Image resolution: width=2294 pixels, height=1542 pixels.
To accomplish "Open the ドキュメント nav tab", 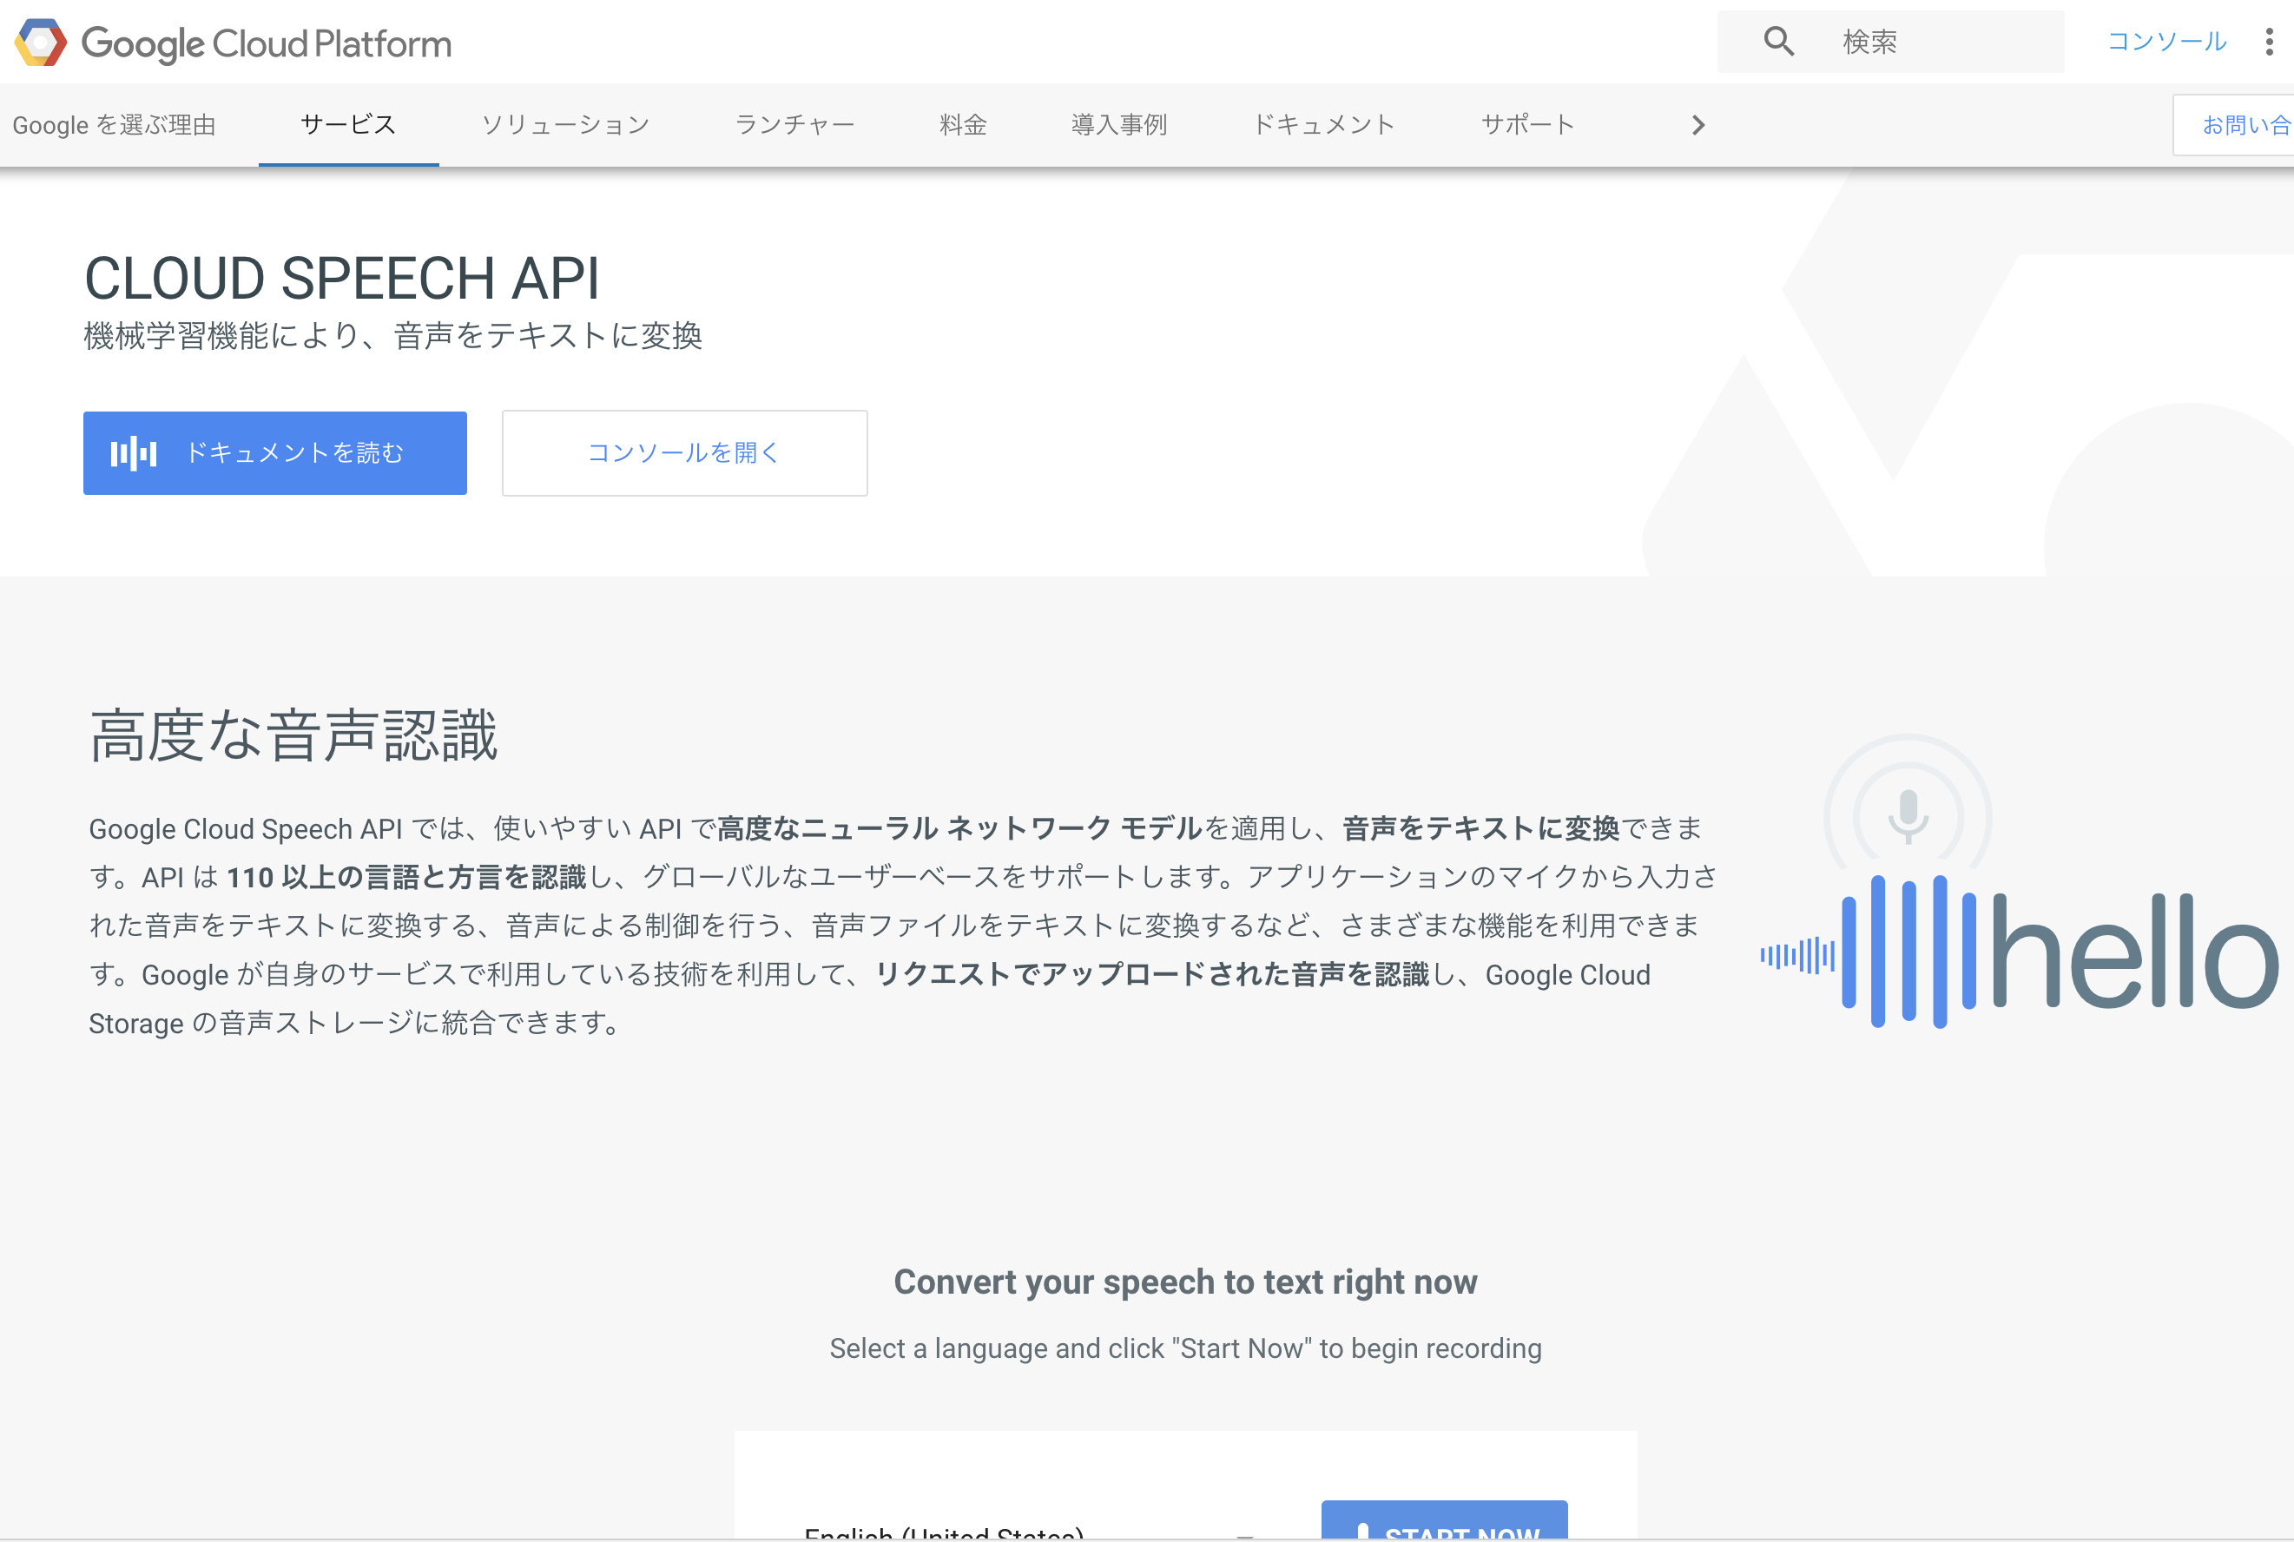I will coord(1323,125).
